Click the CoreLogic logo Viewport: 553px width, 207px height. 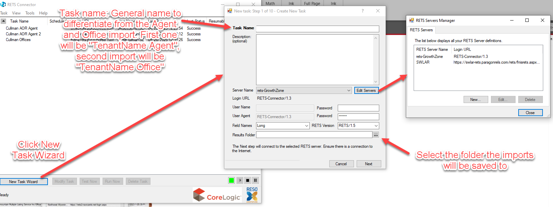(217, 196)
